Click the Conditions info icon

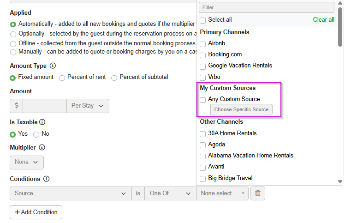[x=46, y=179]
